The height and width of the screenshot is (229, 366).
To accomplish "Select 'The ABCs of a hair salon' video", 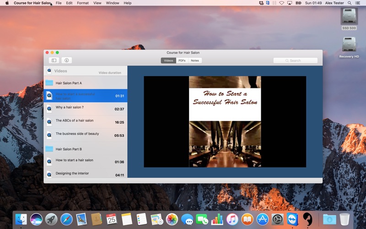I will coord(86,122).
